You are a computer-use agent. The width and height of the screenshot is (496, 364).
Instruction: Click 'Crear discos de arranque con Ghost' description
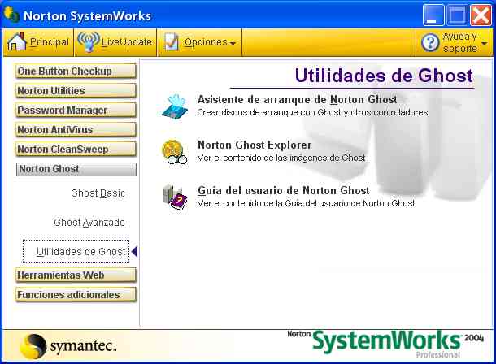(x=312, y=112)
